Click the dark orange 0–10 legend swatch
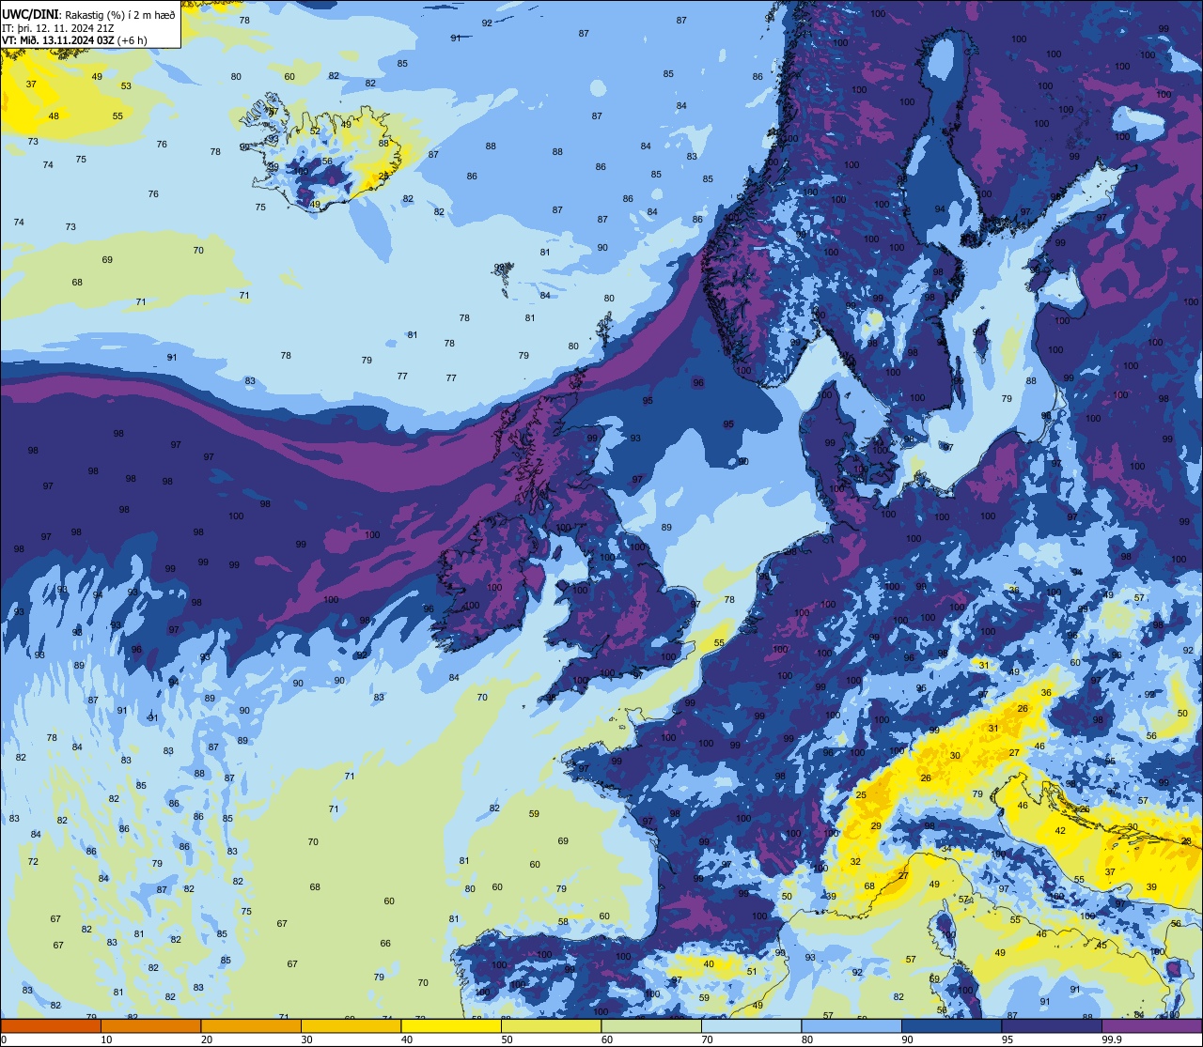This screenshot has width=1203, height=1047. coord(51,1025)
